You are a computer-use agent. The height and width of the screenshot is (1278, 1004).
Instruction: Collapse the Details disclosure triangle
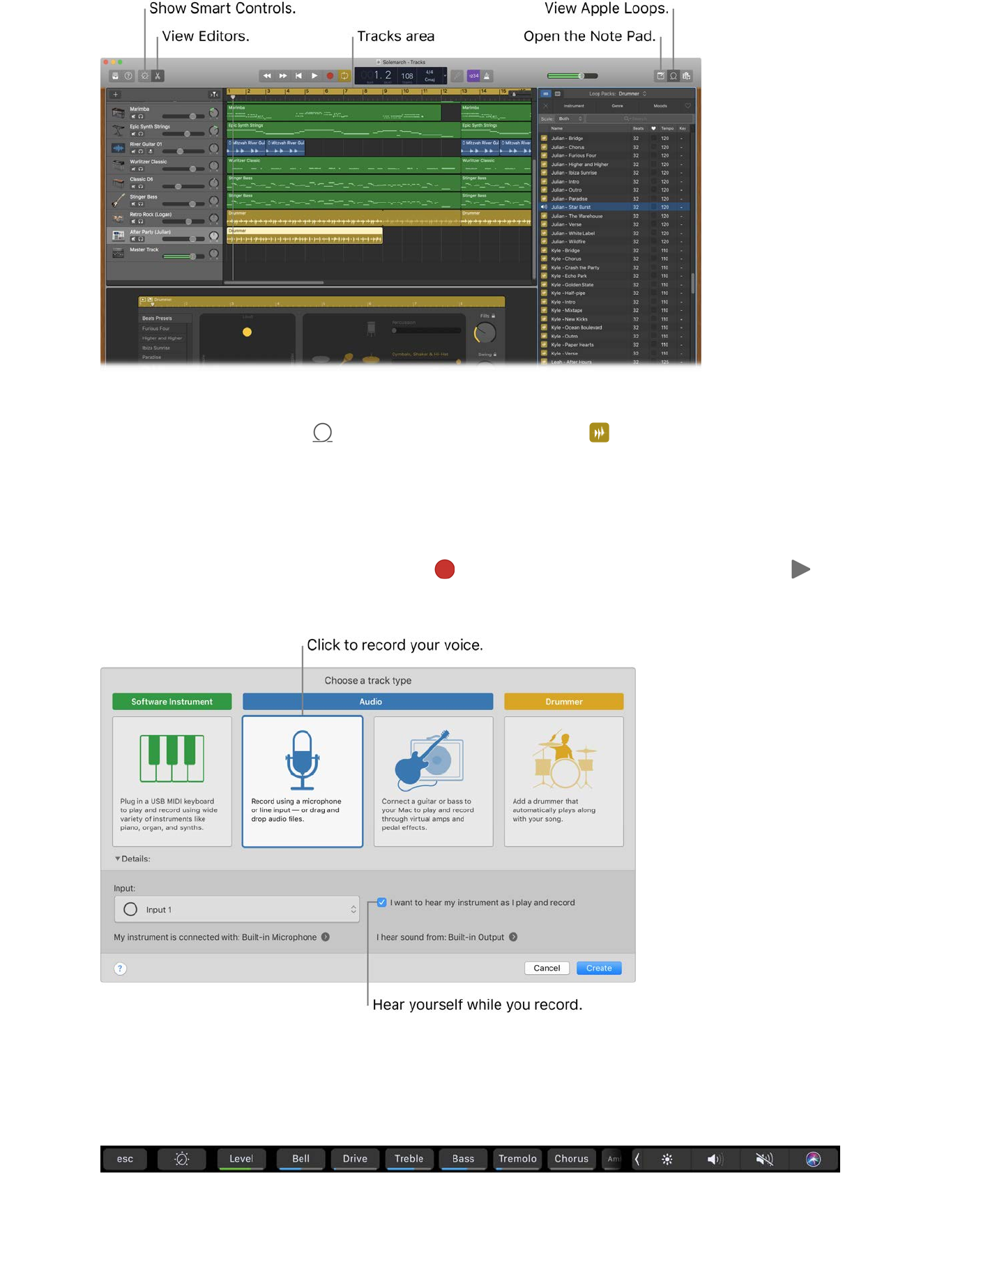pyautogui.click(x=117, y=859)
